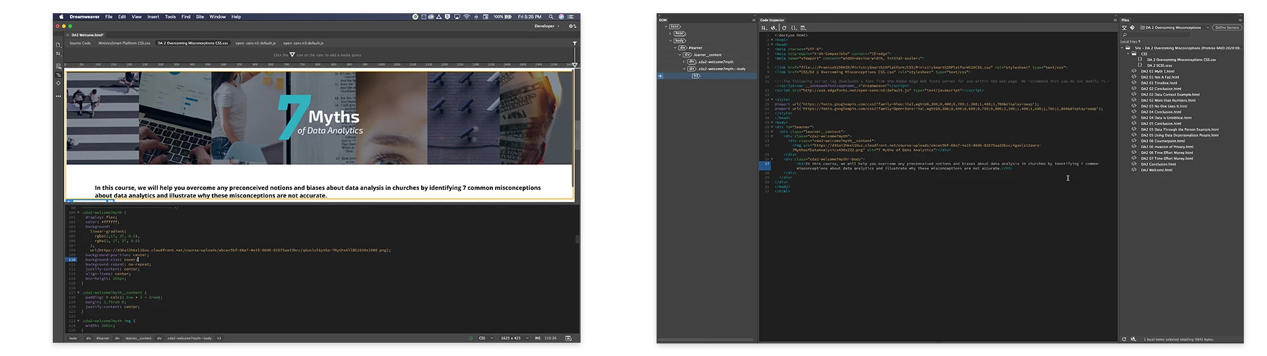Click the sync settings icon near Developer

[x=573, y=26]
